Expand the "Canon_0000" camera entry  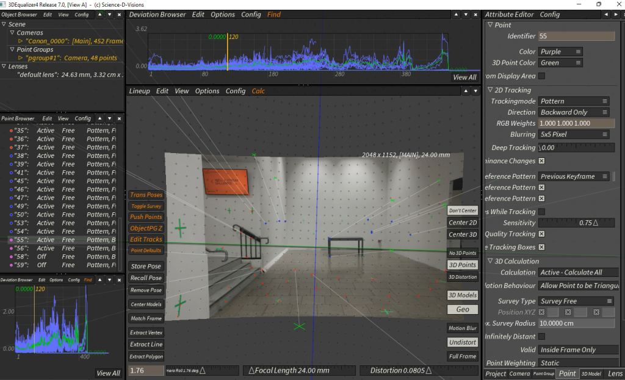(20, 41)
